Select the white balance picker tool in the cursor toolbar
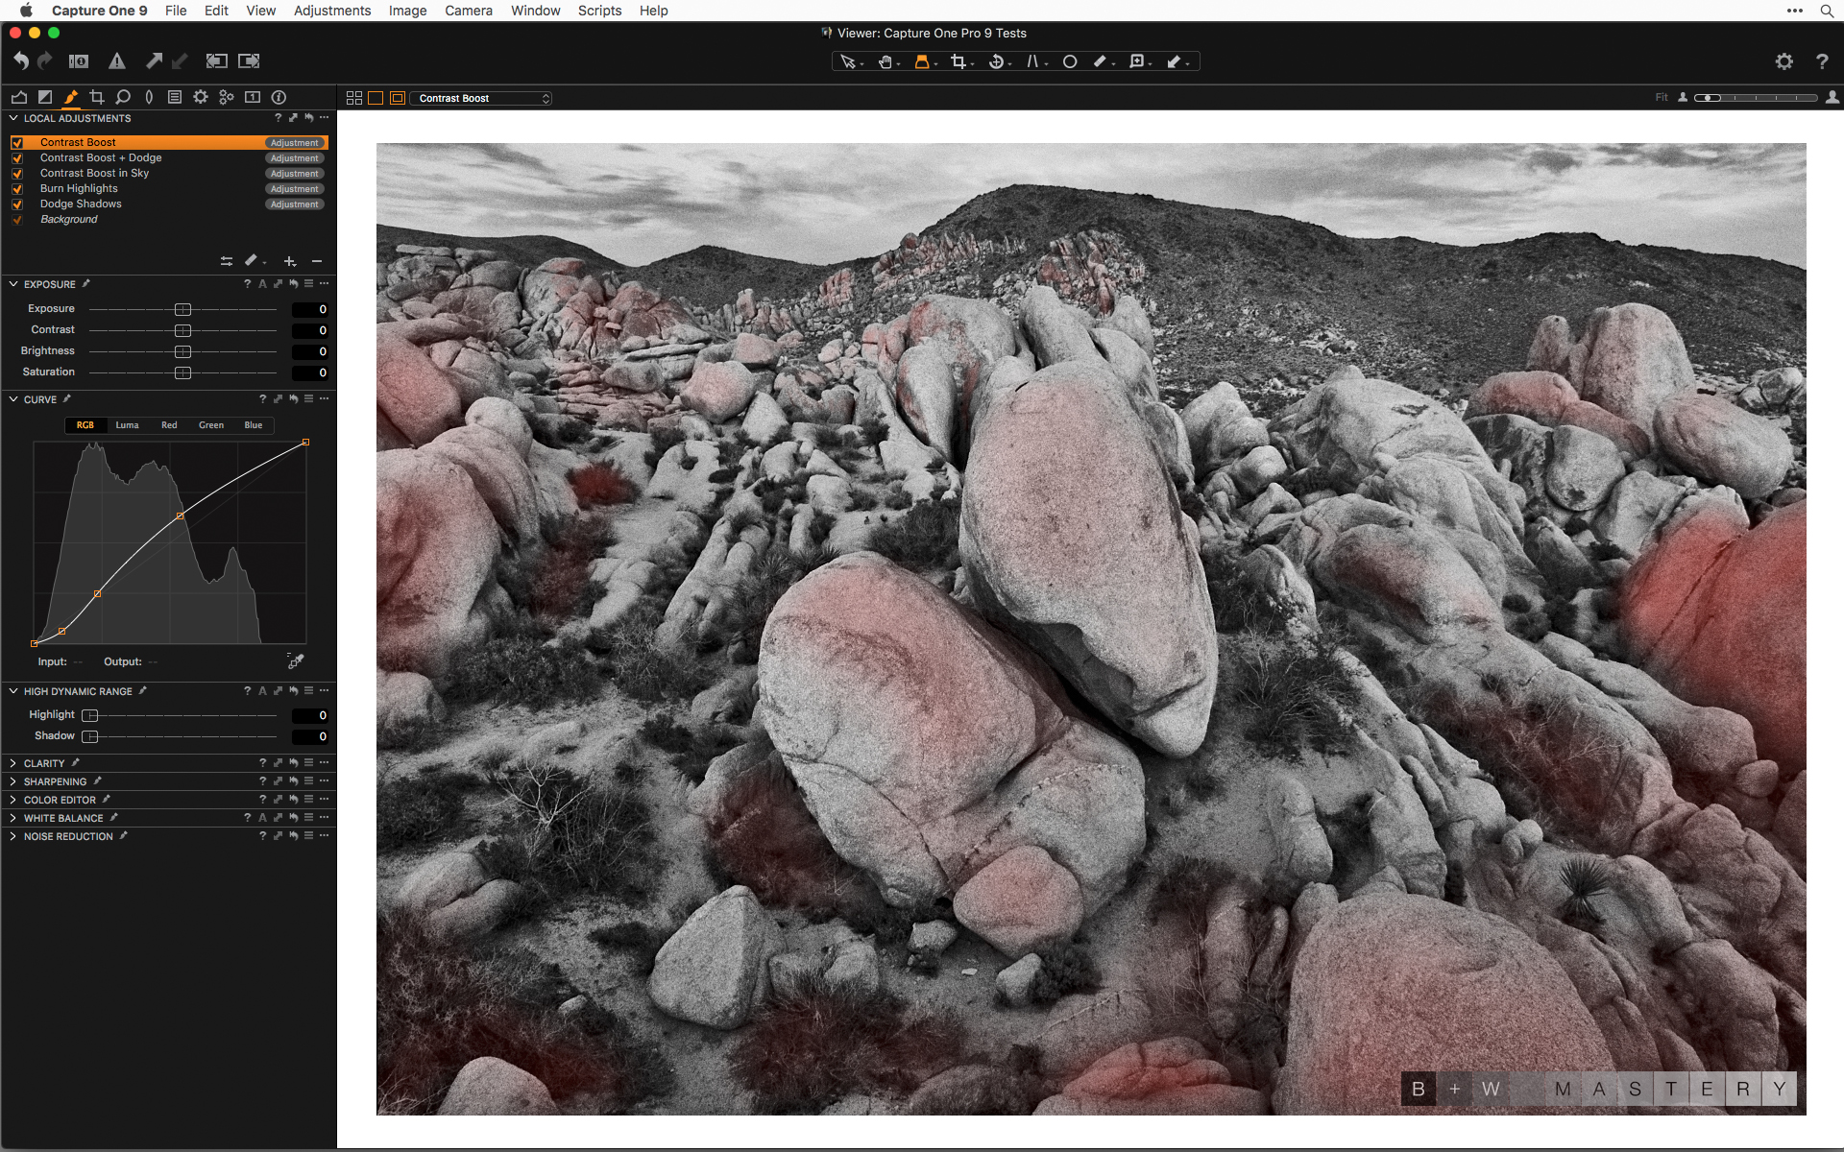The width and height of the screenshot is (1844, 1152). point(1101,61)
